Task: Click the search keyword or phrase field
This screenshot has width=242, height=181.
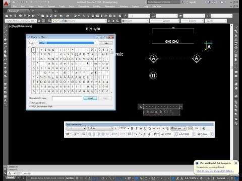Action: pyautogui.click(x=163, y=2)
